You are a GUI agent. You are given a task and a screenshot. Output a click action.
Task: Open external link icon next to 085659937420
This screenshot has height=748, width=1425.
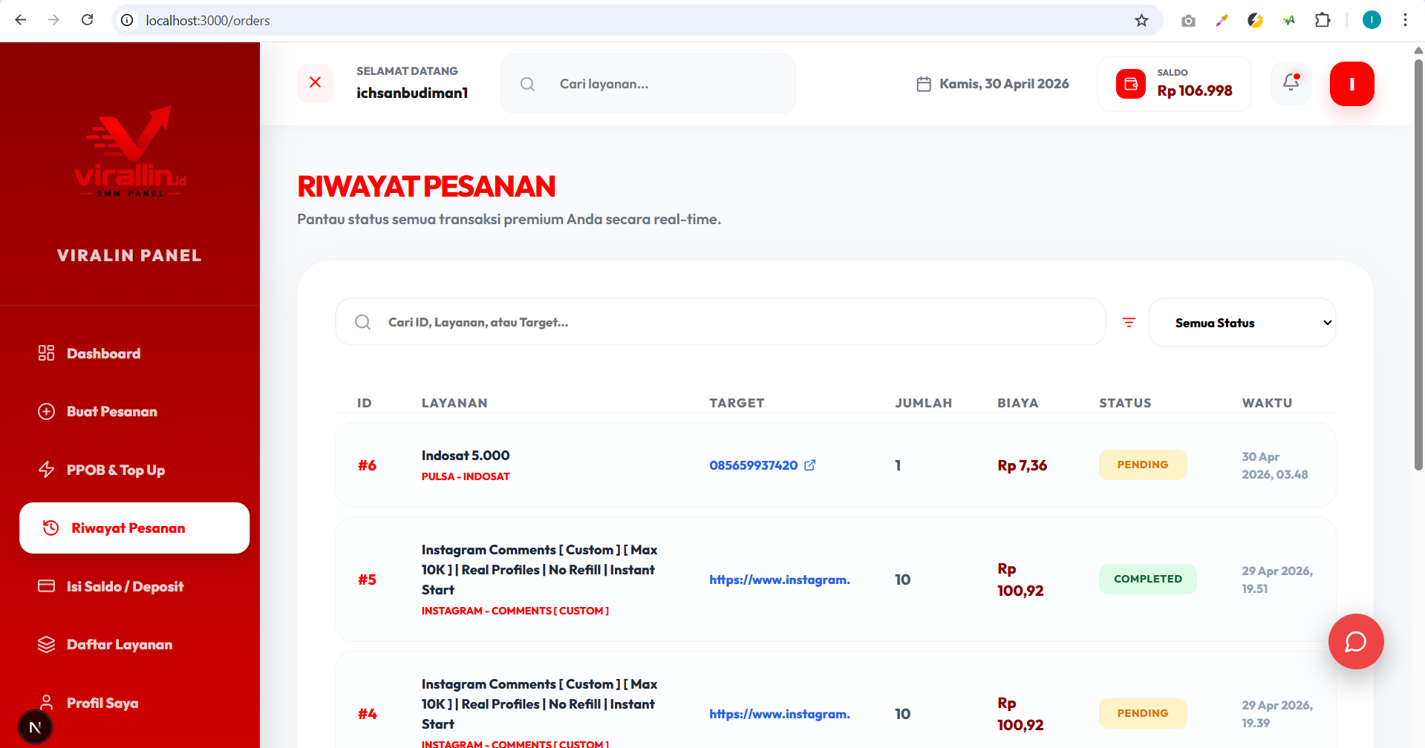tap(810, 465)
